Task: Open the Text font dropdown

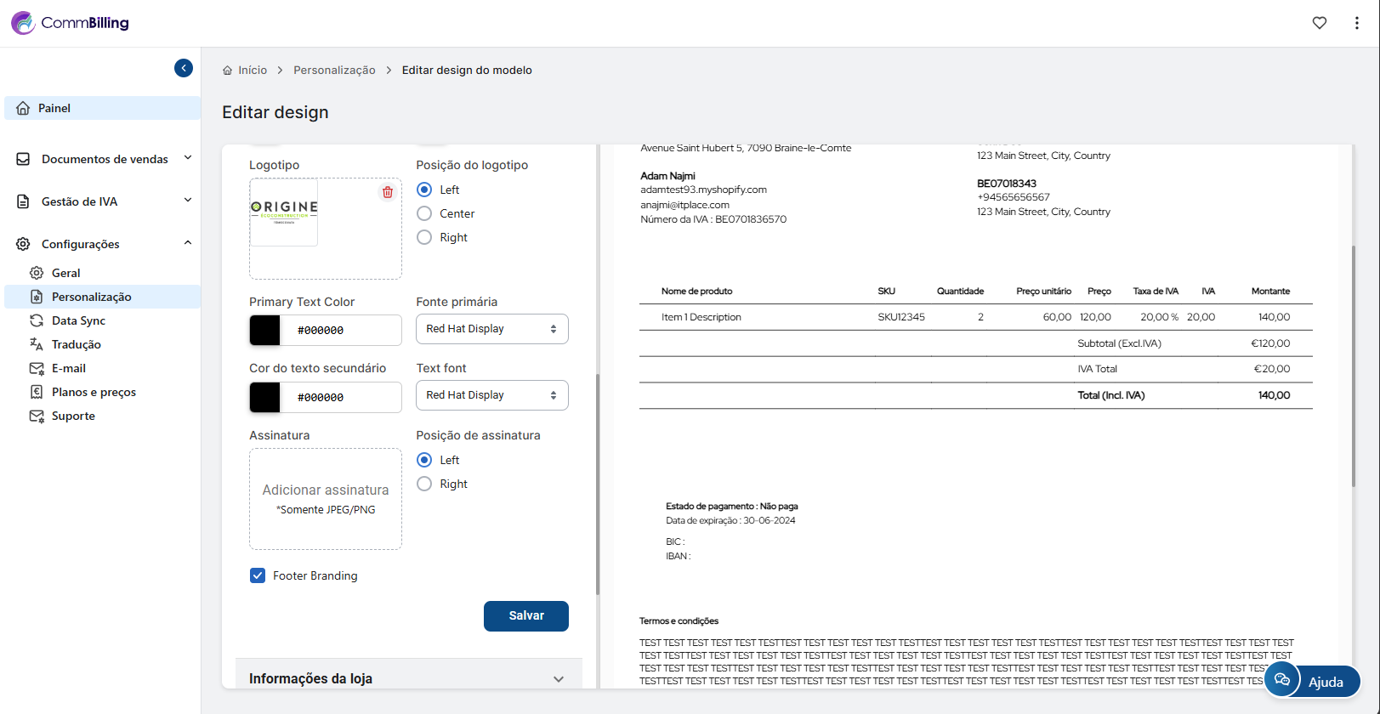Action: tap(491, 395)
